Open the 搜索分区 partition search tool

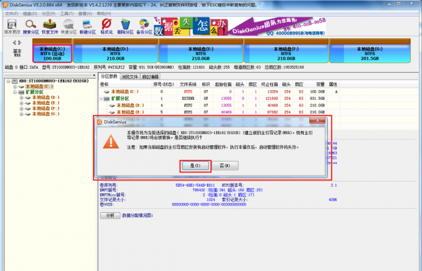(31, 27)
